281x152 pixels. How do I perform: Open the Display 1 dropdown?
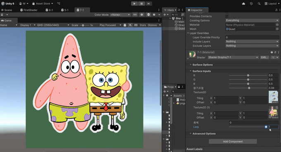coord(27,25)
